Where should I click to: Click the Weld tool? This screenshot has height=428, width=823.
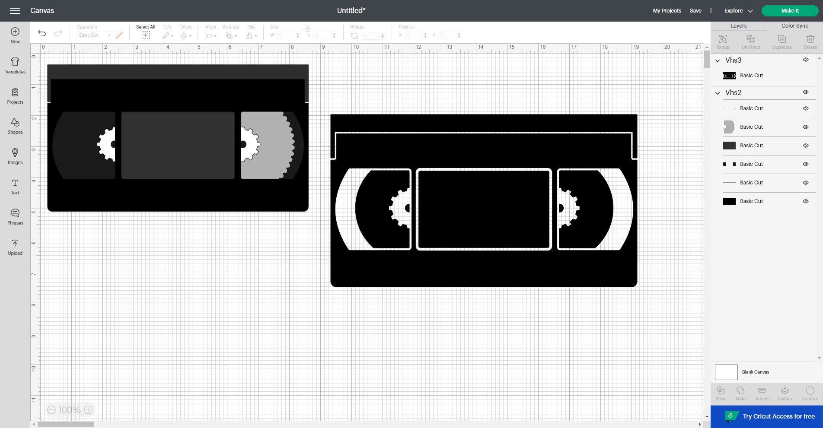pos(741,393)
